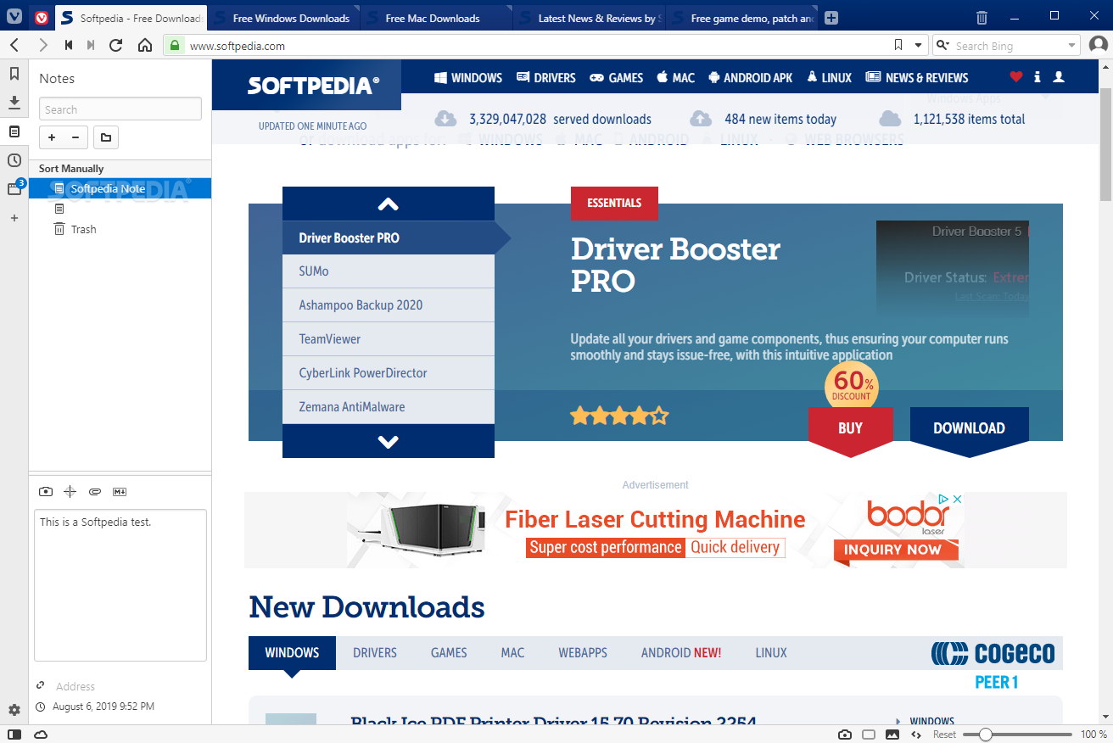Rewind to first page in history
1113x743 pixels.
coord(69,45)
